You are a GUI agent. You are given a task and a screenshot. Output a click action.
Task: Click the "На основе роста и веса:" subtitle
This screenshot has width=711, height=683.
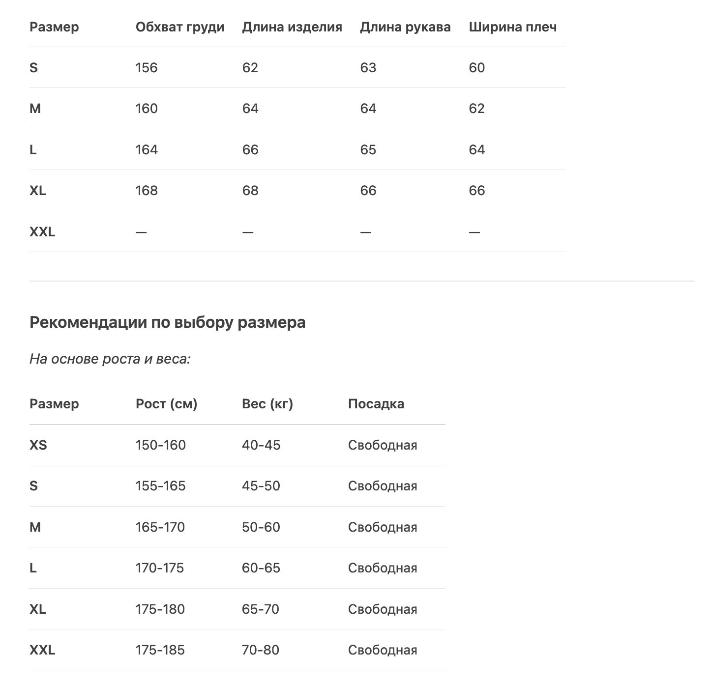110,359
